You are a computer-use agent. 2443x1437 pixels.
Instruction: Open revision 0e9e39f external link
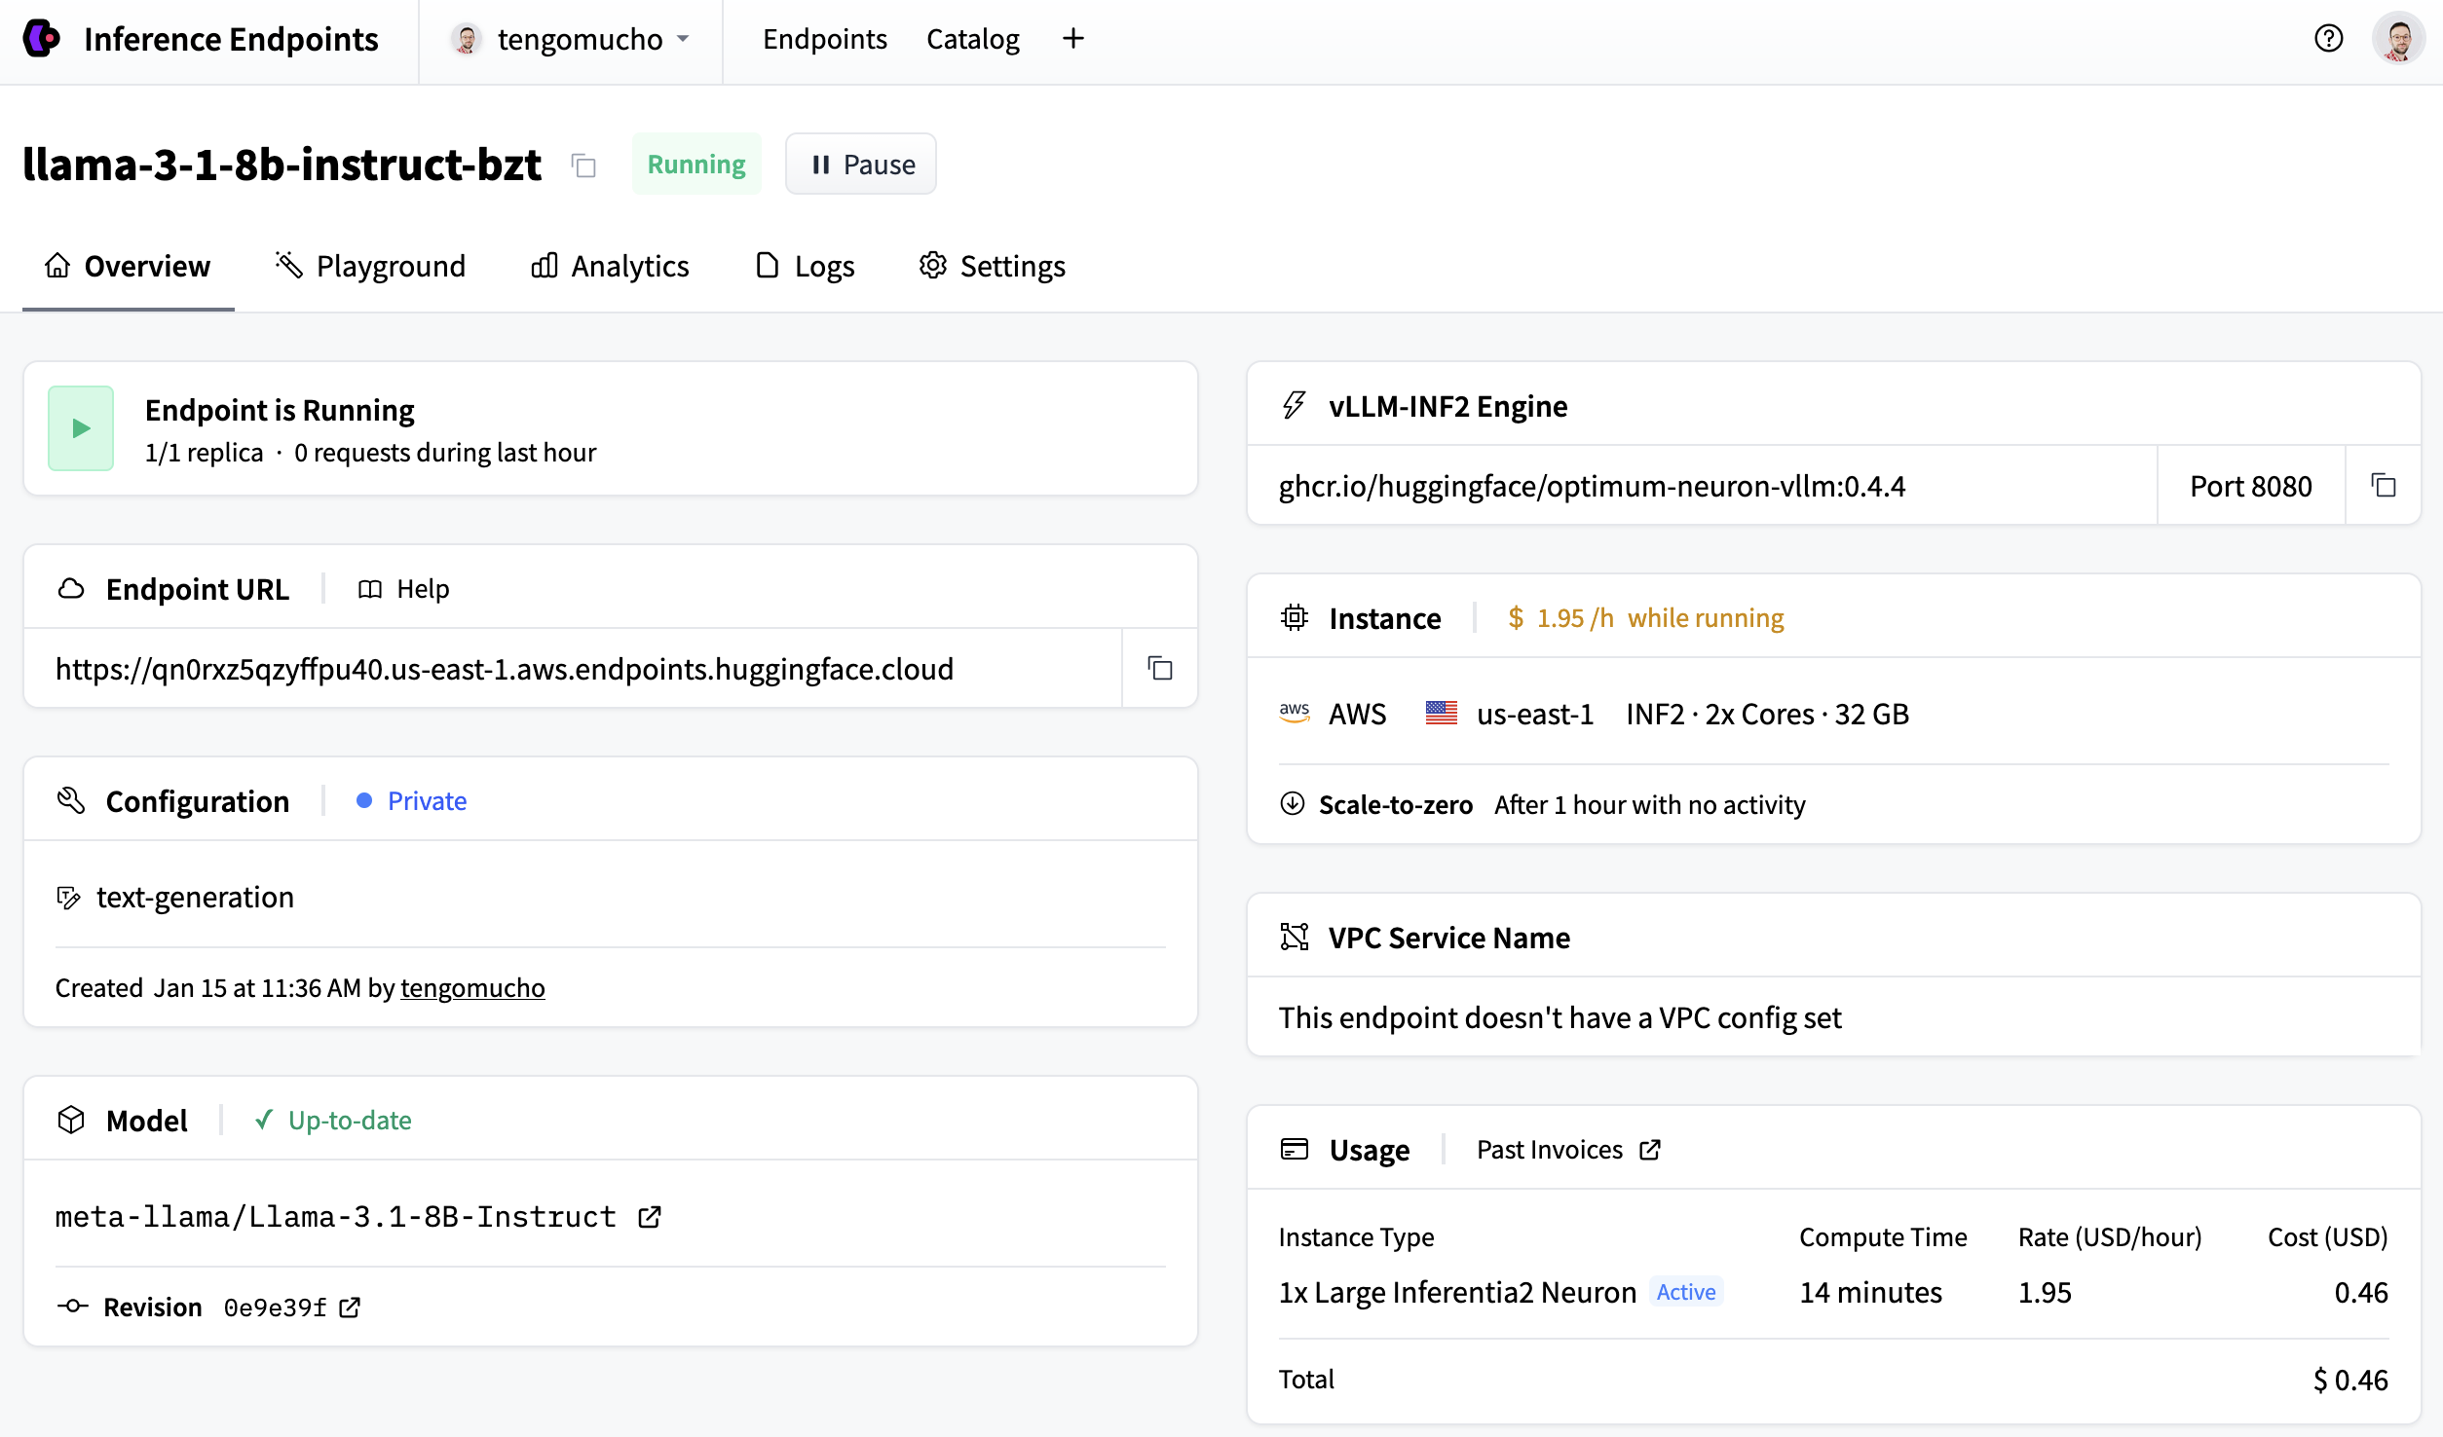(350, 1308)
